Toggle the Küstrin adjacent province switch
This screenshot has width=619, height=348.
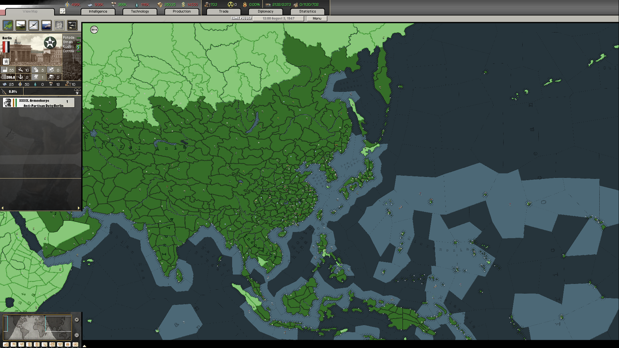click(x=78, y=46)
